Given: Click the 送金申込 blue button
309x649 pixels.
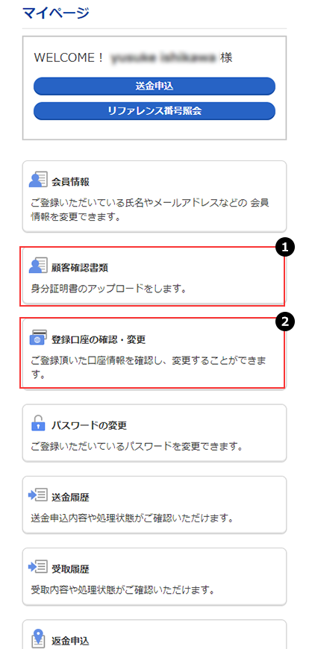Looking at the screenshot, I should point(154,86).
